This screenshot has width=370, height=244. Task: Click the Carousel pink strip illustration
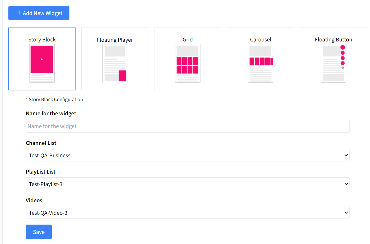[x=261, y=61]
